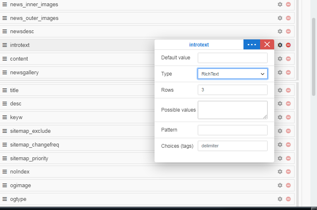Remove the desc field
Screen dimensions: 317x210
(288, 103)
